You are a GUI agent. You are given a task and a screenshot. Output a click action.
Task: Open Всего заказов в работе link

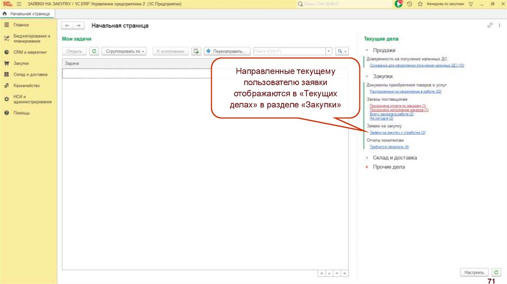(392, 114)
